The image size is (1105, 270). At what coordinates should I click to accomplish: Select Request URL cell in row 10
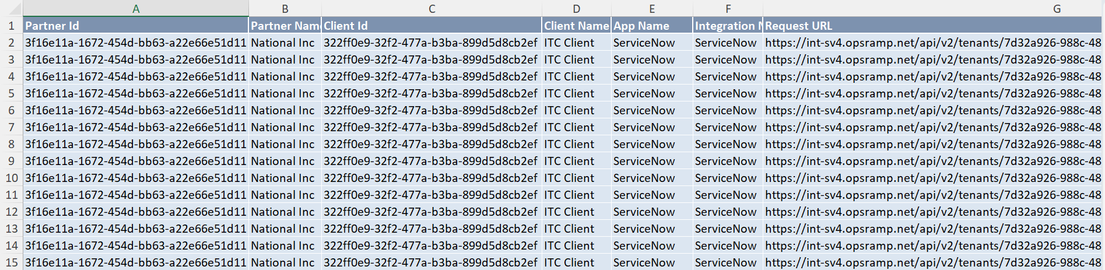[x=933, y=178]
